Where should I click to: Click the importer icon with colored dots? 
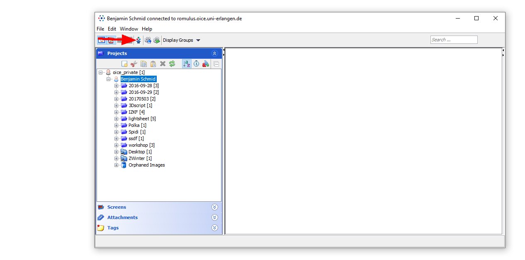(x=138, y=40)
